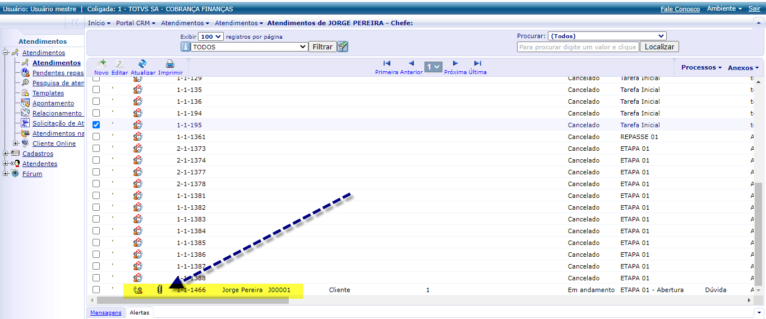The height and width of the screenshot is (319, 766).
Task: Check the checkbox for row 1-1-1381
Action: pos(96,196)
